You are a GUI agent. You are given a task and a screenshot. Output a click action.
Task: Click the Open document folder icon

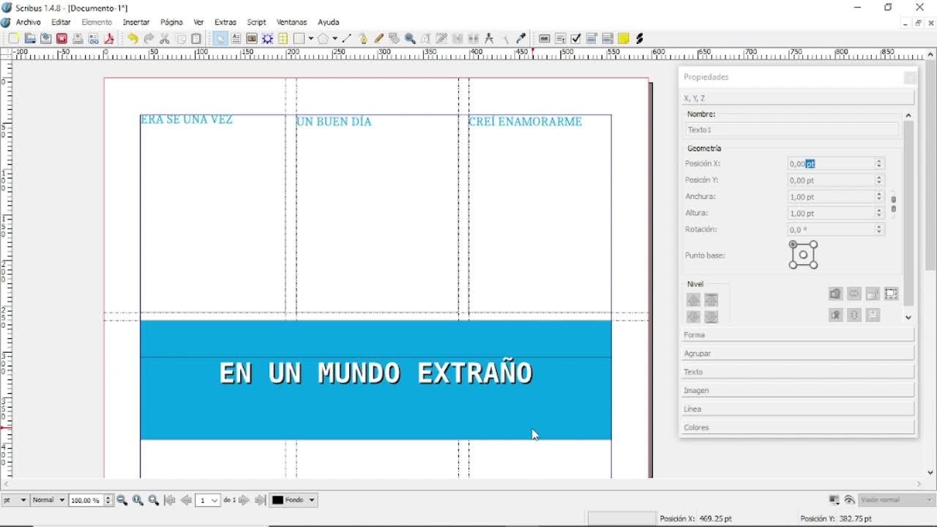click(30, 39)
